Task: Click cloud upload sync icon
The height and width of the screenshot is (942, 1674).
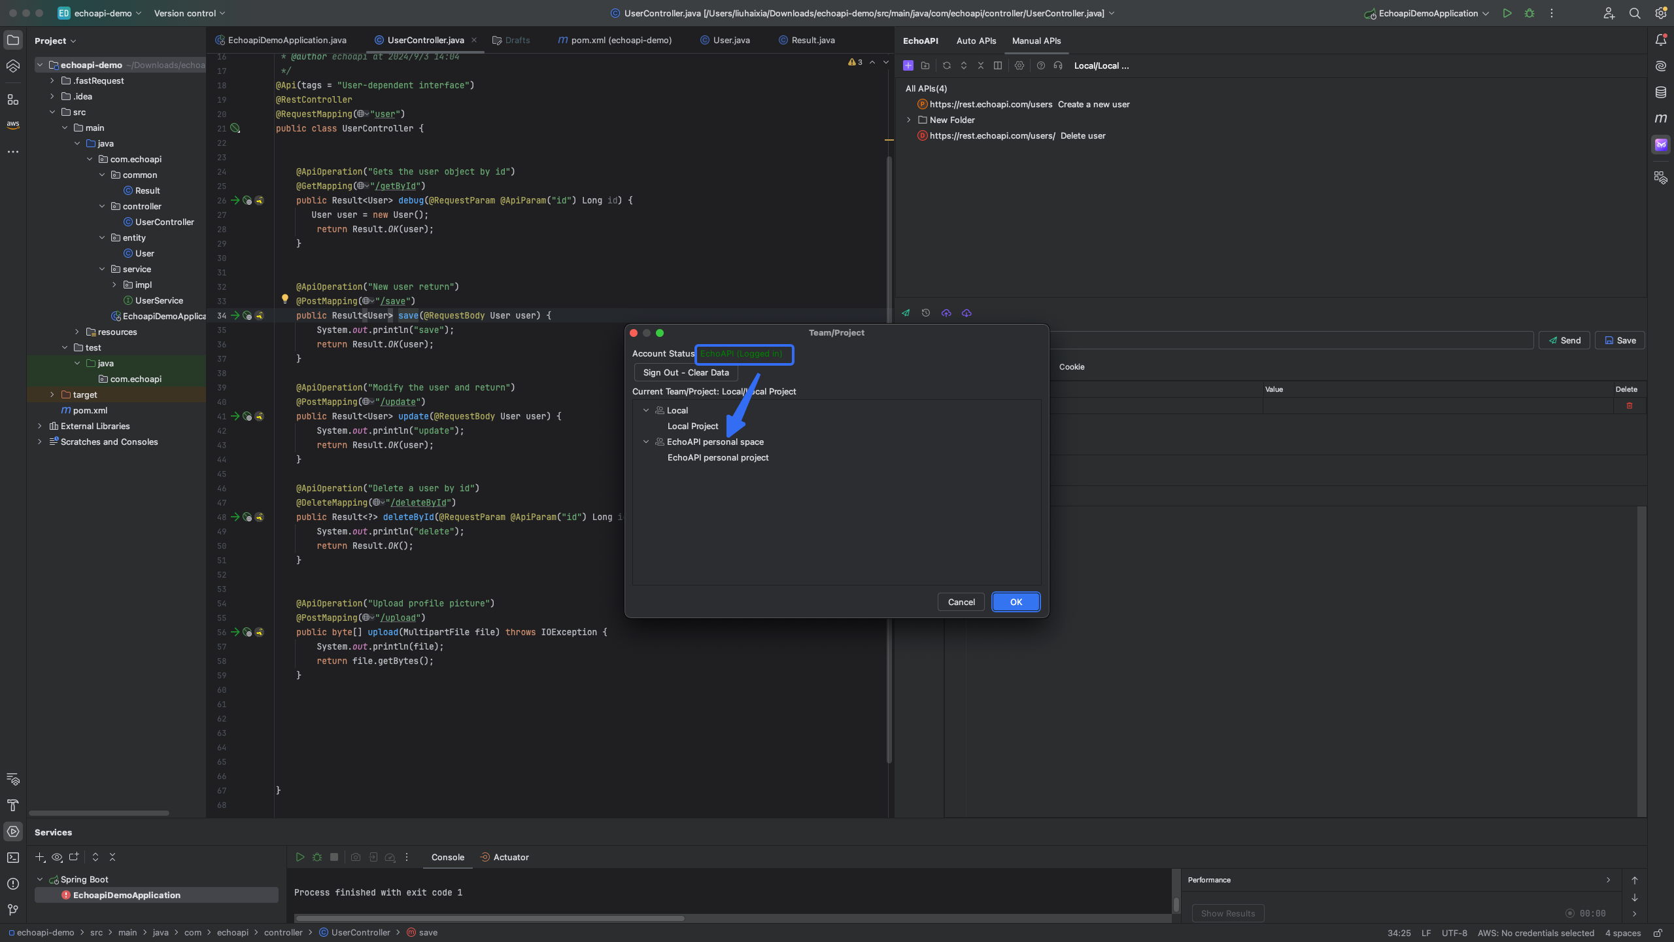Action: click(946, 313)
